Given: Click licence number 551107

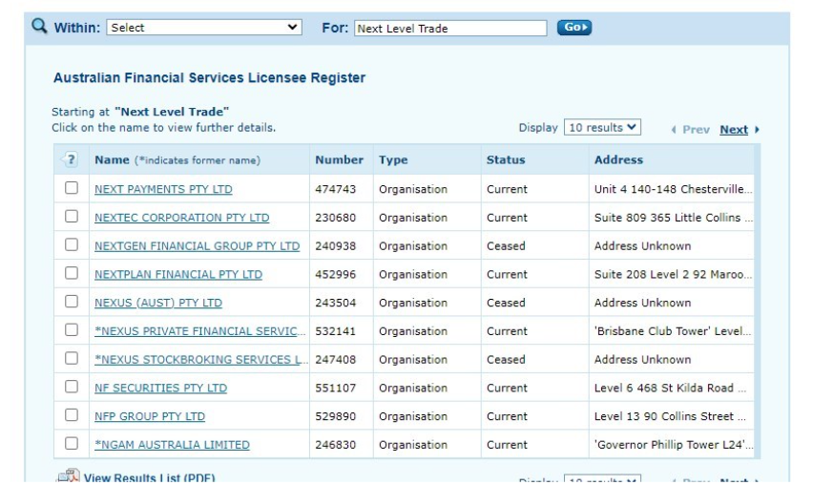Looking at the screenshot, I should coord(336,388).
